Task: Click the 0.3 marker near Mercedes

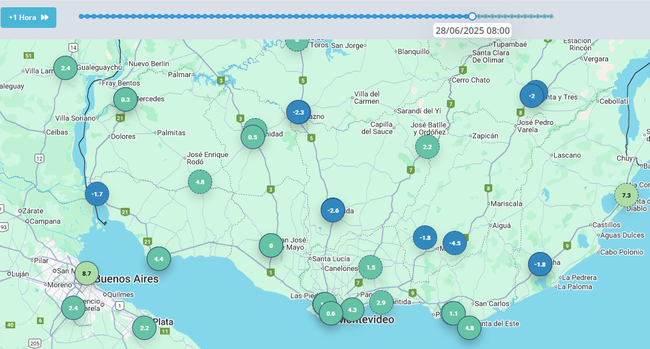Action: (126, 99)
